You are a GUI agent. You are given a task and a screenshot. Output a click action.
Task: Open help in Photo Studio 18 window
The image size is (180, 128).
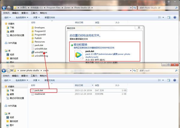tap(175, 17)
